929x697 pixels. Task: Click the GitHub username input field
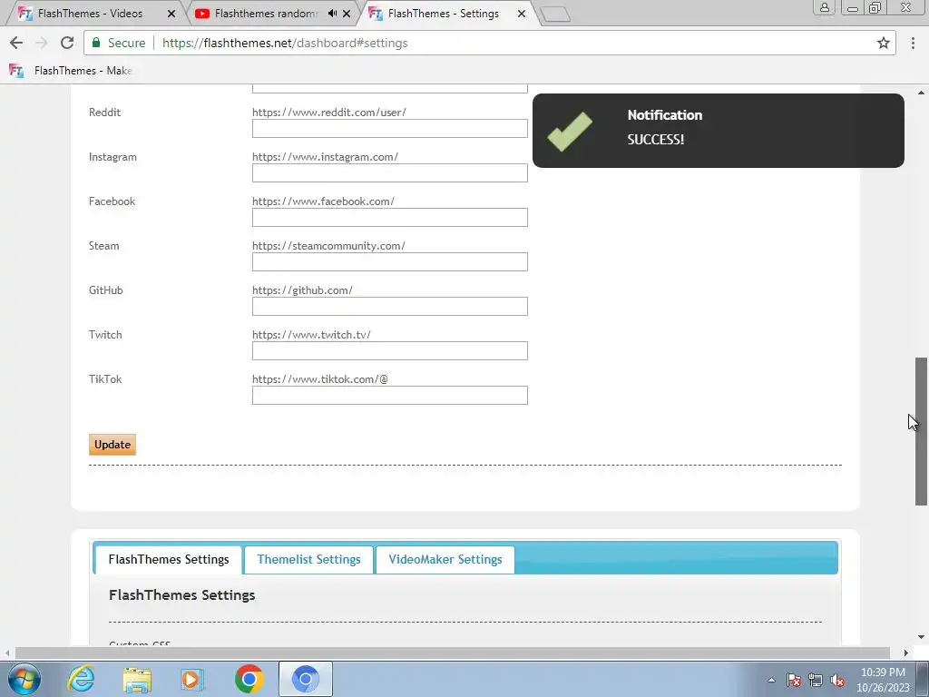point(390,307)
